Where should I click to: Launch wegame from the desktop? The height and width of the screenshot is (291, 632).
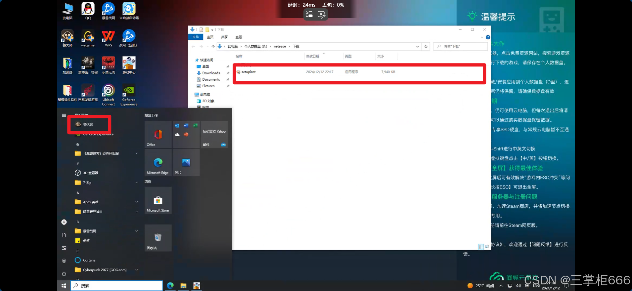pyautogui.click(x=88, y=38)
